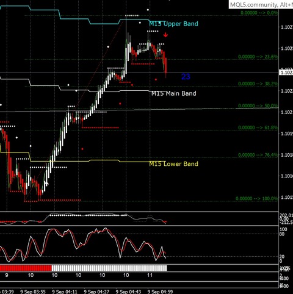Select the M15 Upper Band label
Screen dimensions: 293x294
click(x=173, y=24)
